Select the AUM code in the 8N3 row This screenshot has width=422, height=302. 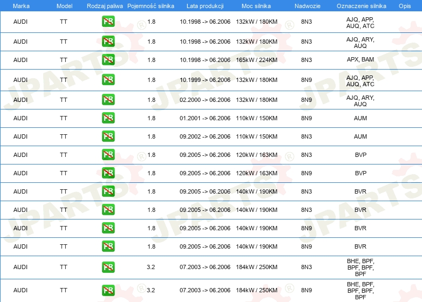(360, 136)
